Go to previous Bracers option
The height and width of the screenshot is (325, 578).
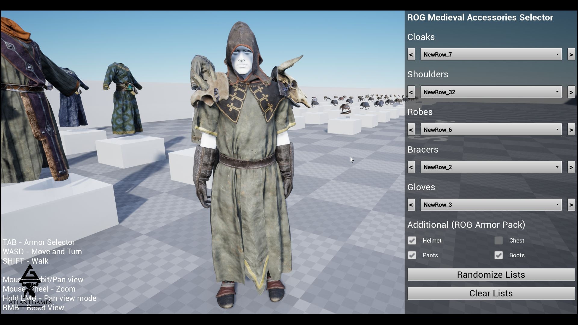coord(411,167)
